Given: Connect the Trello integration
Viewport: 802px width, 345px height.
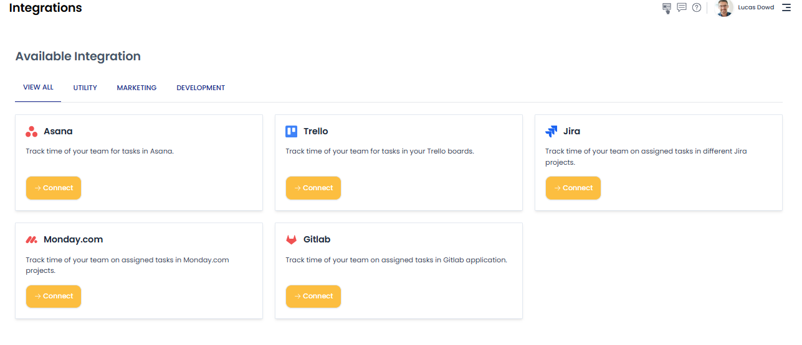Looking at the screenshot, I should (x=313, y=188).
